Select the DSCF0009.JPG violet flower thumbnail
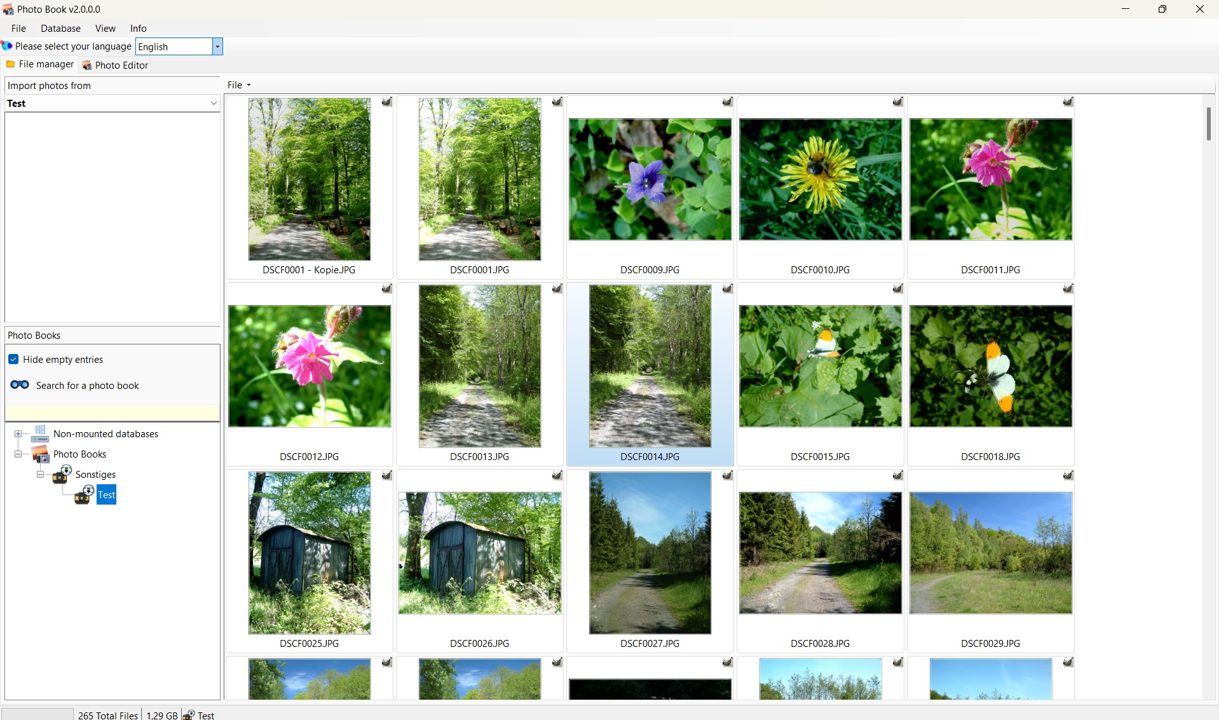This screenshot has height=720, width=1219. pyautogui.click(x=650, y=179)
